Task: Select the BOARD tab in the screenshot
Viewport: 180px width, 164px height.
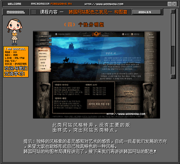Action: coord(43,40)
